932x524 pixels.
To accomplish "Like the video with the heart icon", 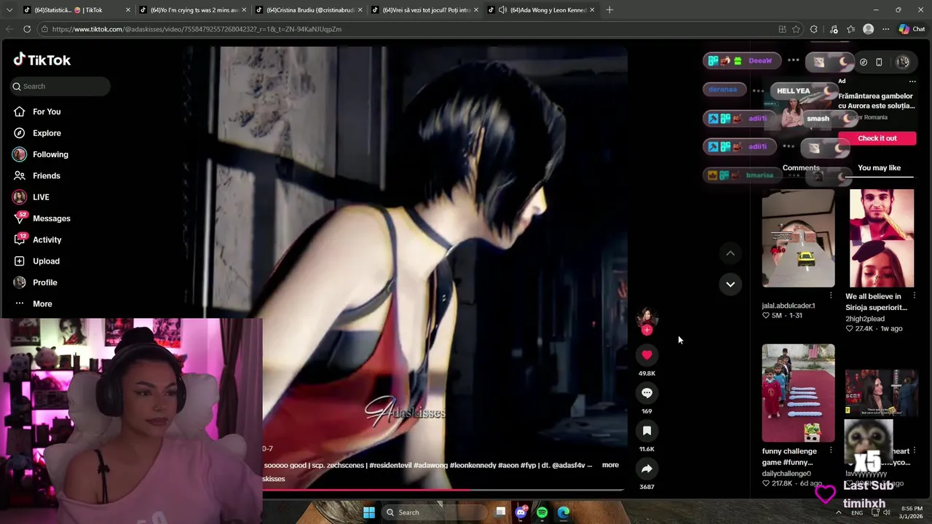I will tap(647, 355).
